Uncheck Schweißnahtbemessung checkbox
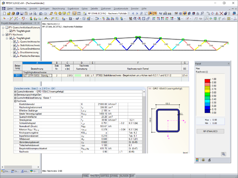The image size is (238, 178). tap(14, 49)
